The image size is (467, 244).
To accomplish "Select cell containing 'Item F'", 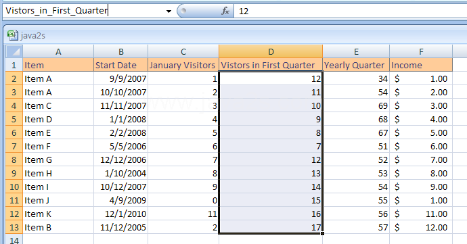I will tap(58, 146).
